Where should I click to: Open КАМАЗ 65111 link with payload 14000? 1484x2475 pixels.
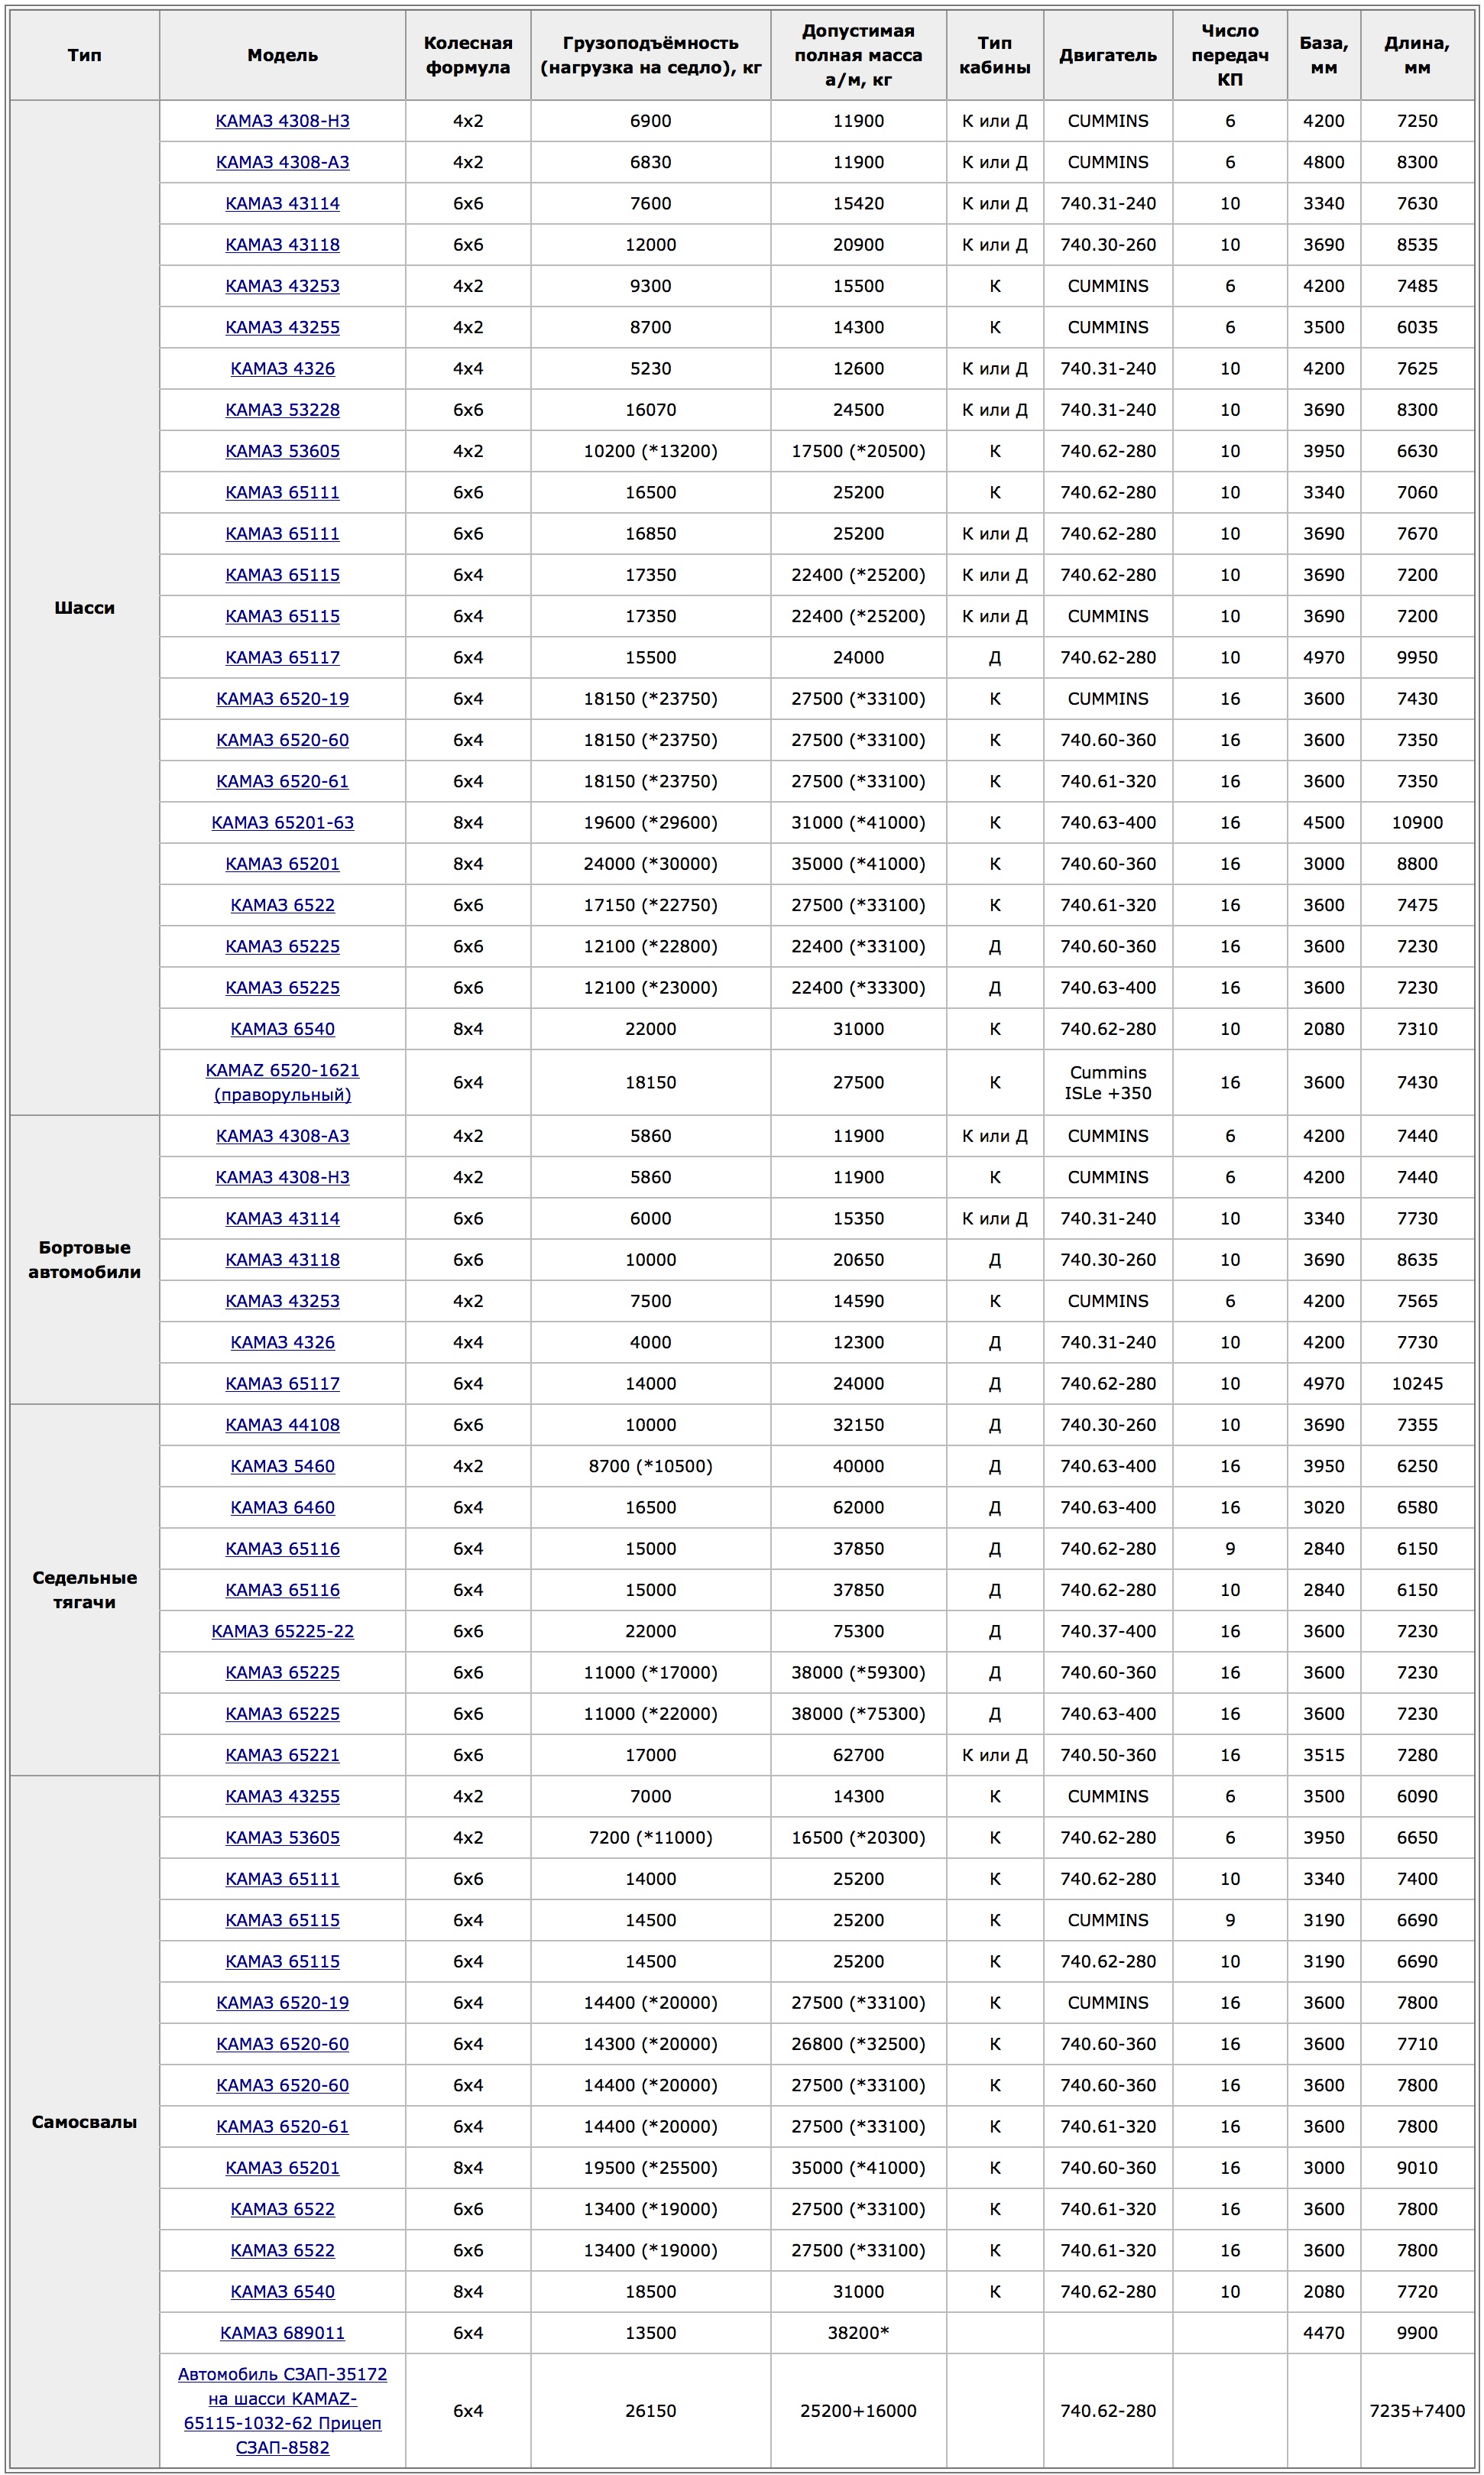(282, 1879)
